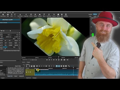Image resolution: width=120 pixels, height=90 pixels.
Task: Open the Subtitles panel
Action: pyautogui.click(x=66, y=15)
